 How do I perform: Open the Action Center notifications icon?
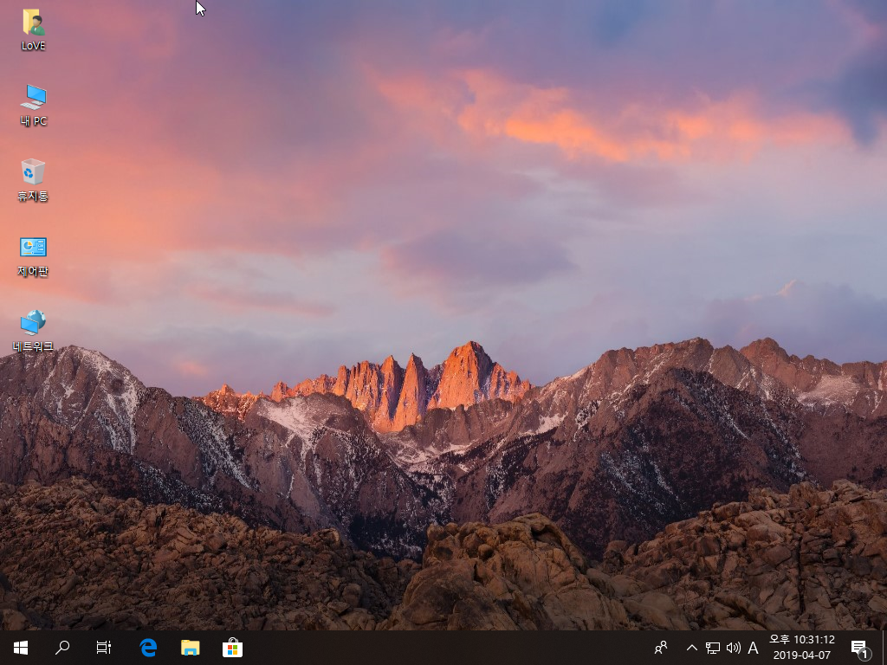click(x=860, y=648)
